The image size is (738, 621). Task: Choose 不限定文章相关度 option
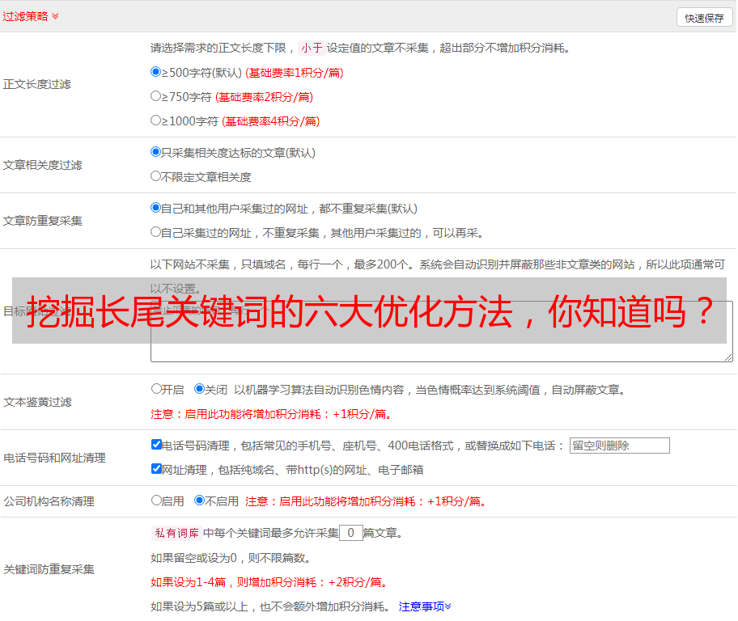pos(156,176)
